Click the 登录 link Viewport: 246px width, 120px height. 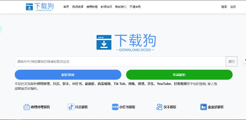(x=224, y=7)
